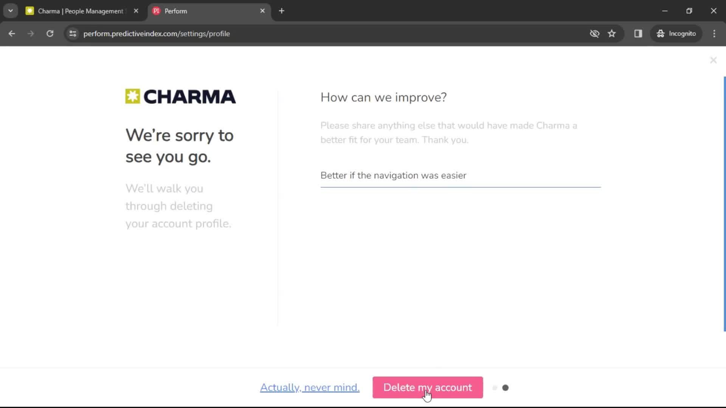Click Delete my account button
726x408 pixels.
[x=428, y=388]
